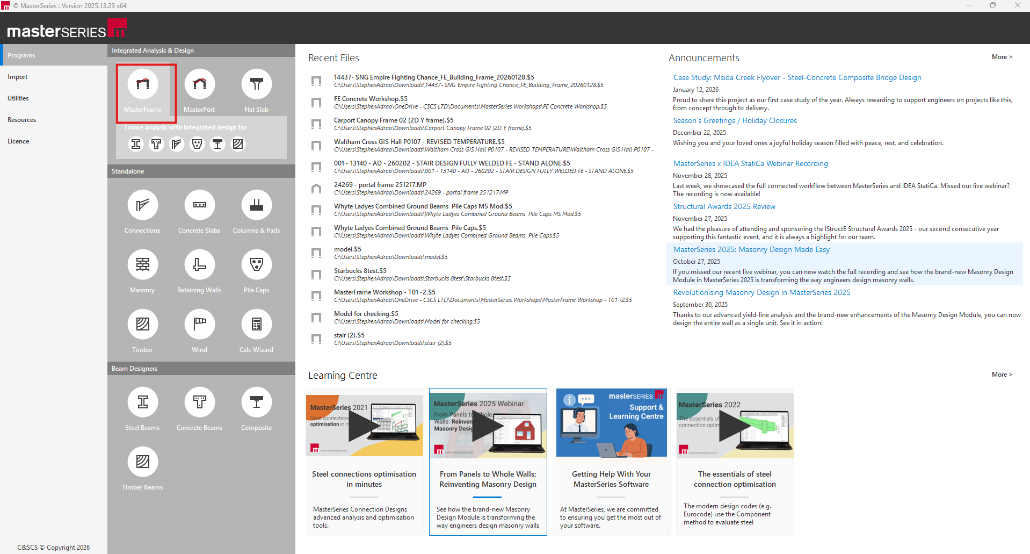Open Getting Help With Your MasterSeries Software card
The width and height of the screenshot is (1030, 554).
point(611,479)
